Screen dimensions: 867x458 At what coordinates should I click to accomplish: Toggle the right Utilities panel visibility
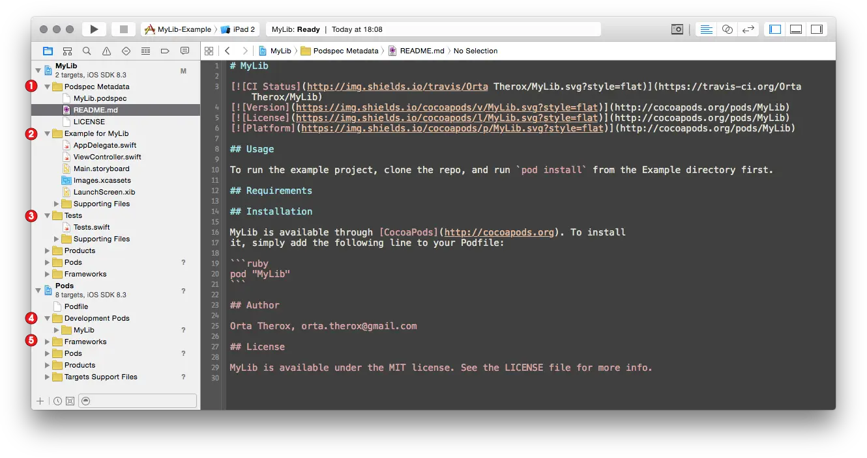[x=816, y=29]
